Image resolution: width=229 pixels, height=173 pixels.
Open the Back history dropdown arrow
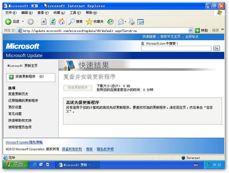[x=23, y=22]
